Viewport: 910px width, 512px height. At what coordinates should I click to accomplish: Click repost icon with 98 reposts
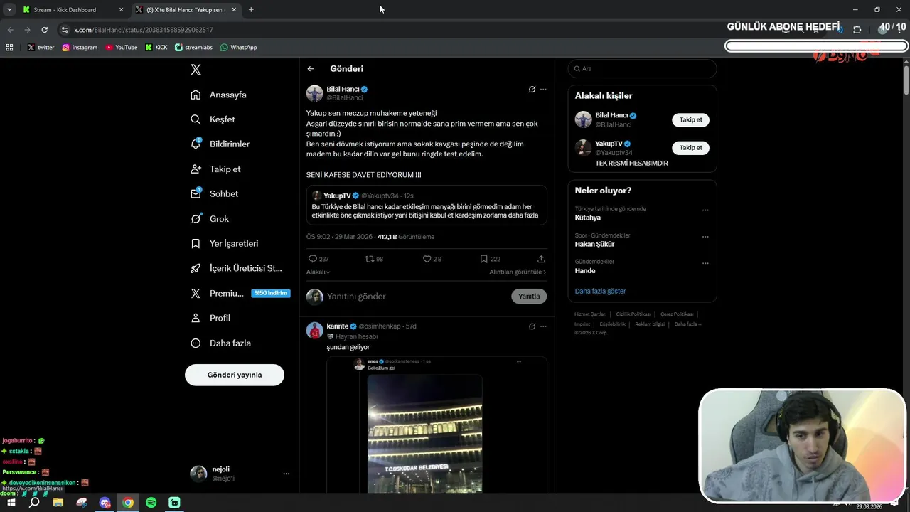coord(369,259)
